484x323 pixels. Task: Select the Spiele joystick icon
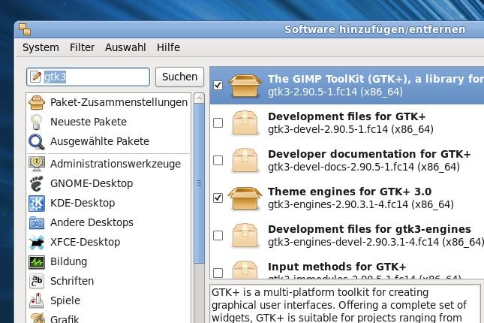37,300
